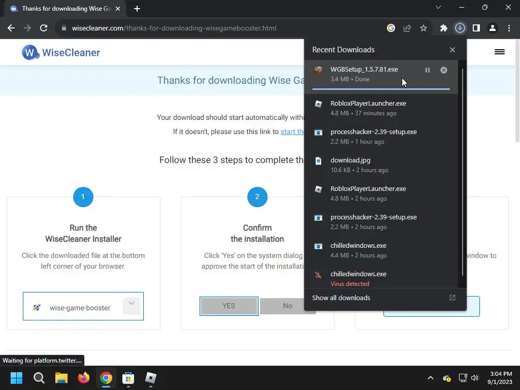Show hidden tray icons chevron
The height and width of the screenshot is (390, 520).
pyautogui.click(x=431, y=378)
